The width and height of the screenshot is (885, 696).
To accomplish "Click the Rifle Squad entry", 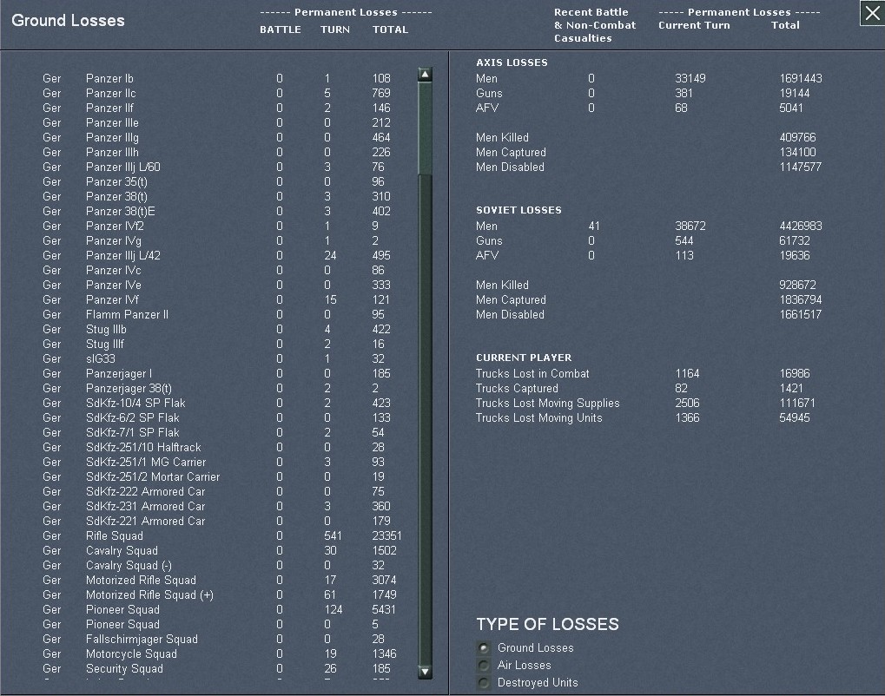I will coord(114,536).
